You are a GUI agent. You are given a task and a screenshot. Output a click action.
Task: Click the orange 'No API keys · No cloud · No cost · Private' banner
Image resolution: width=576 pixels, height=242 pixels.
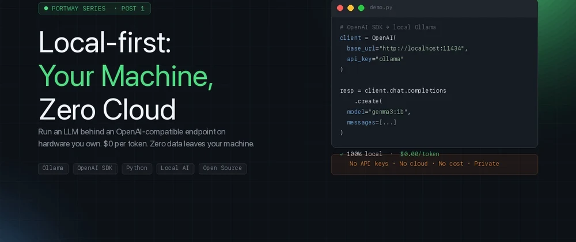pos(434,164)
